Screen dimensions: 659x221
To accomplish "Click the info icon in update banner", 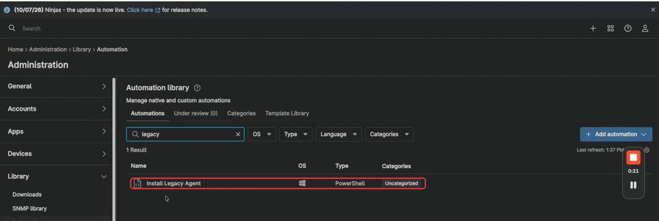I will click(7, 10).
